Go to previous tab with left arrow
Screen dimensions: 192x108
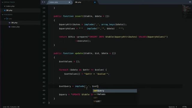tap(42, 2)
